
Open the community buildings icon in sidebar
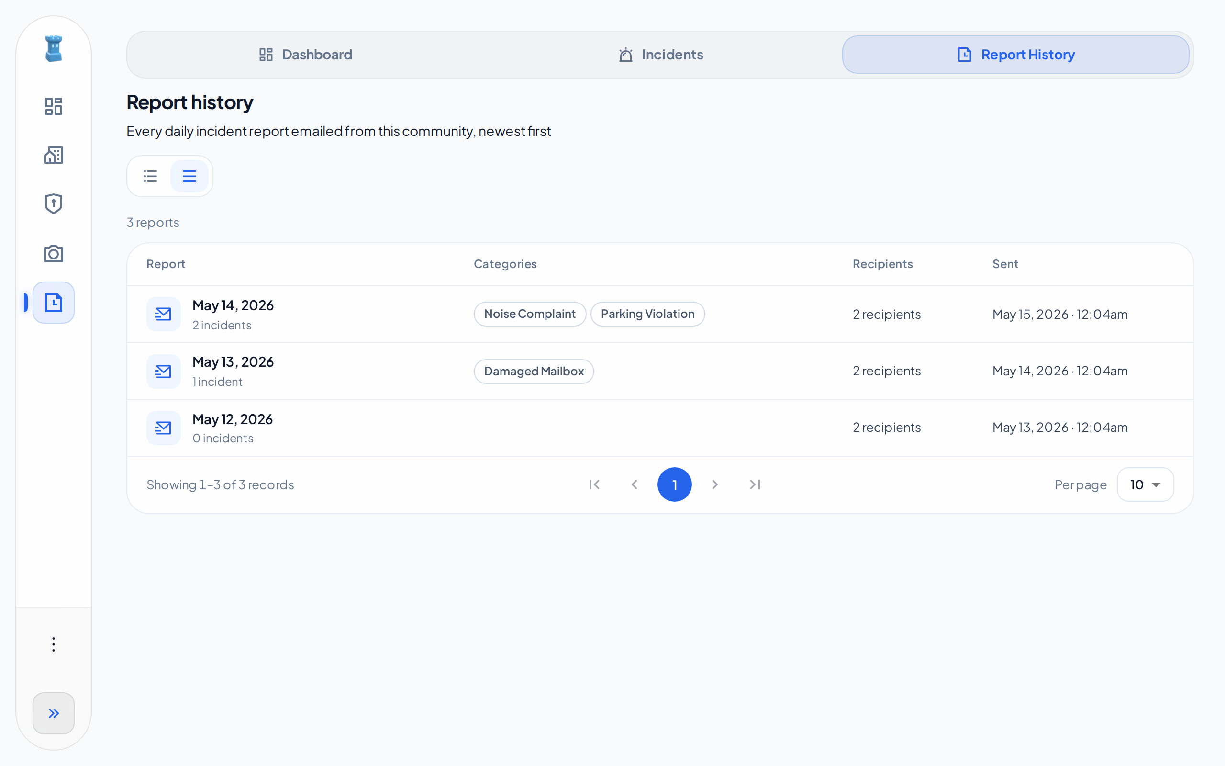(x=53, y=155)
